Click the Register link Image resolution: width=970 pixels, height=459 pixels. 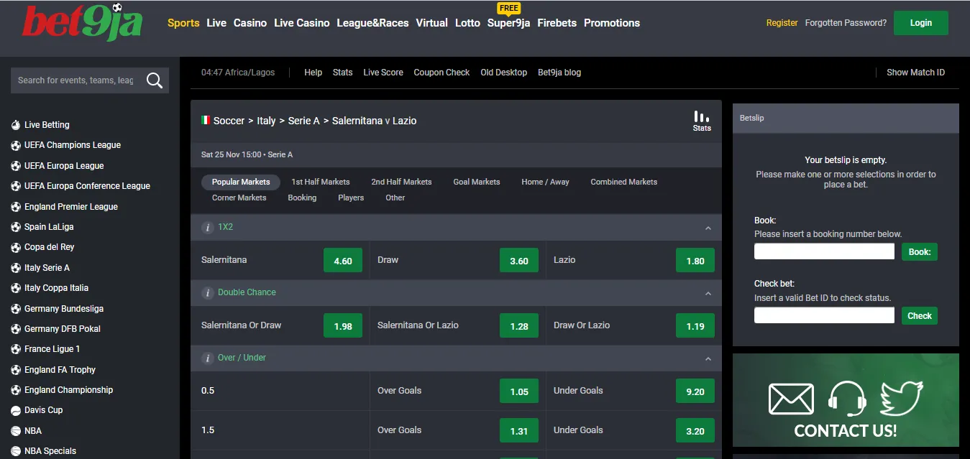pos(782,22)
